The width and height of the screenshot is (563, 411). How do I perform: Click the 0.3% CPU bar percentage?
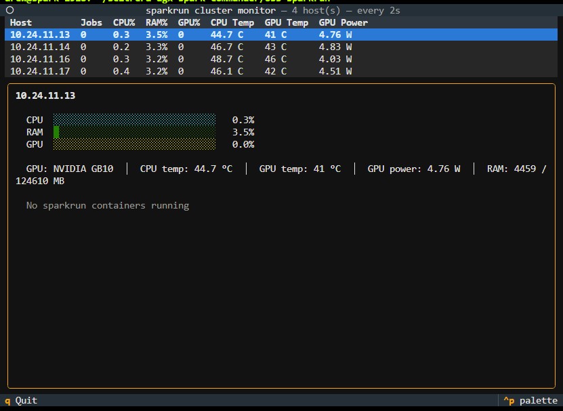243,120
